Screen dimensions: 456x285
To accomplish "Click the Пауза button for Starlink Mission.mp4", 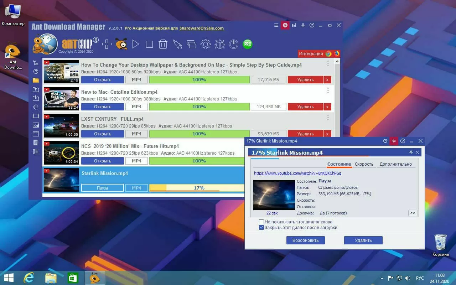I will 103,188.
